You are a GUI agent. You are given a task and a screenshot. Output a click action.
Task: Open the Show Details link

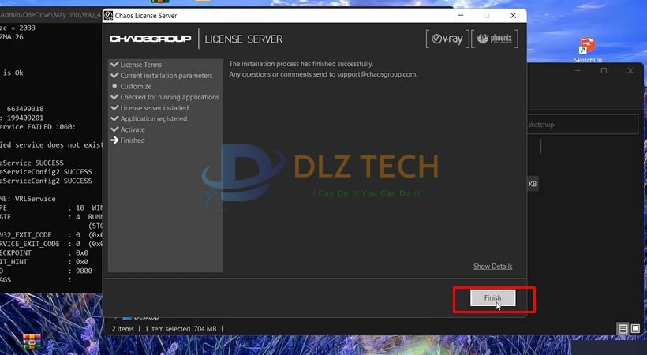[x=492, y=267]
